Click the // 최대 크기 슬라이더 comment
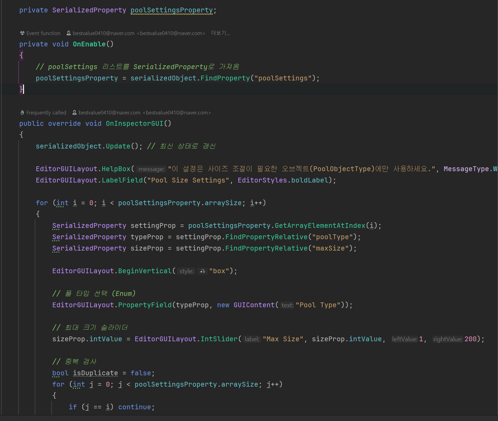The width and height of the screenshot is (498, 421). tap(90, 328)
